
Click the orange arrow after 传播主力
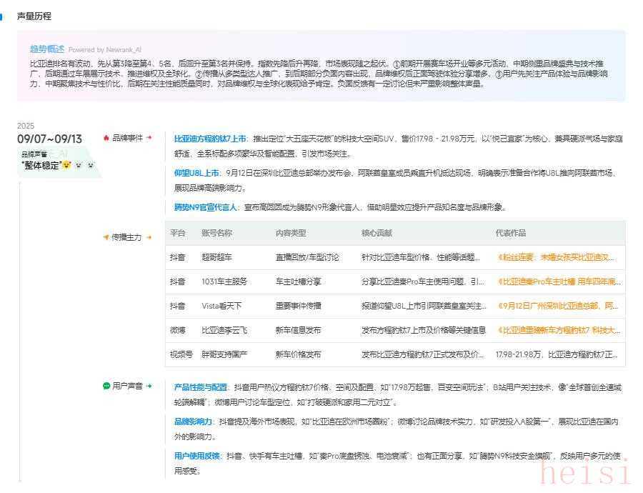pyautogui.click(x=149, y=237)
